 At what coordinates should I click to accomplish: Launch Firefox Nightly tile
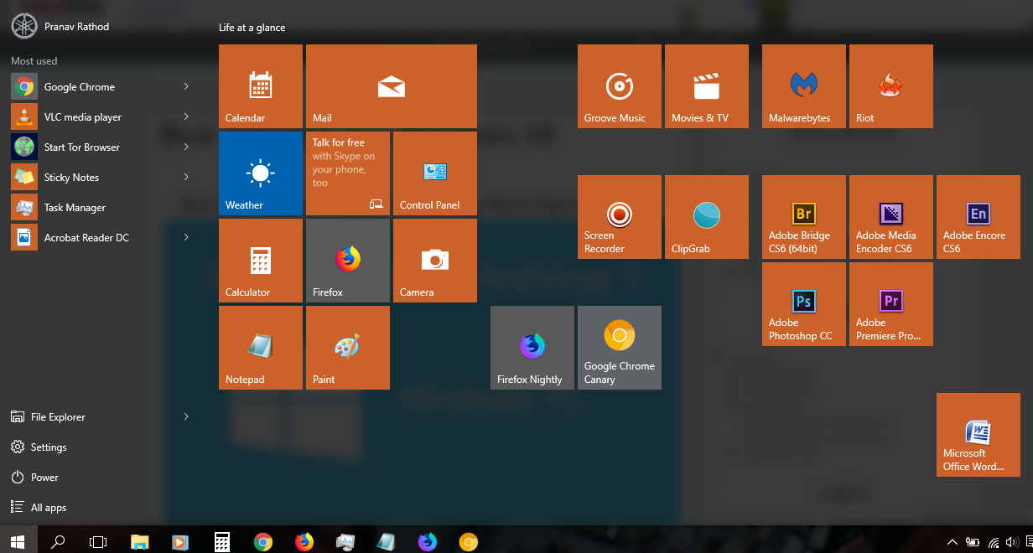point(532,348)
